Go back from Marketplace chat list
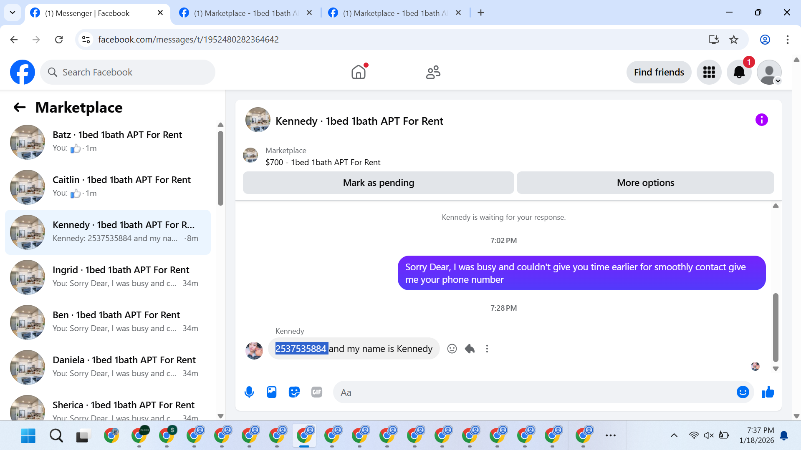The height and width of the screenshot is (450, 801). click(x=20, y=108)
